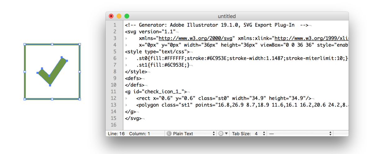
Task: Click the empty line 16 in editor
Action: (236, 125)
